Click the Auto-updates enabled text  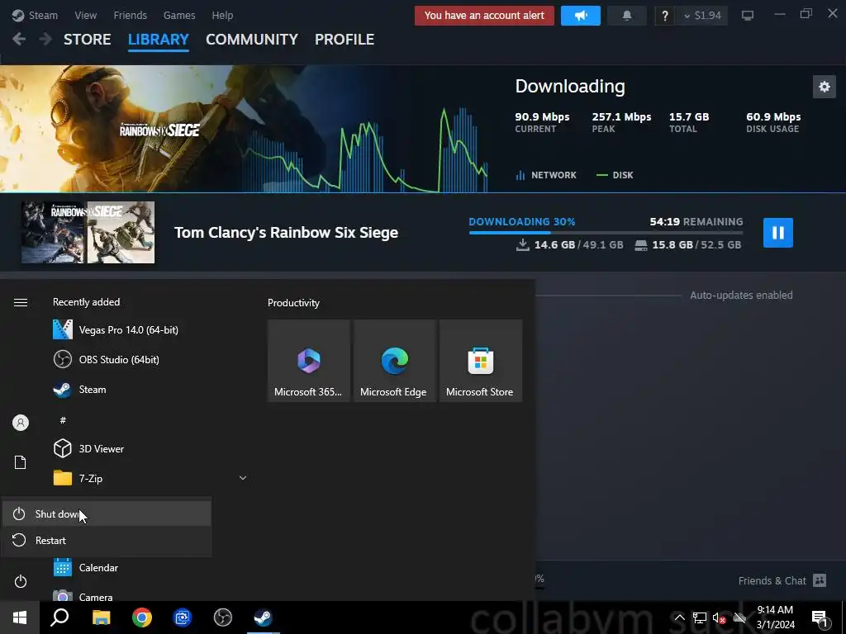(x=741, y=296)
